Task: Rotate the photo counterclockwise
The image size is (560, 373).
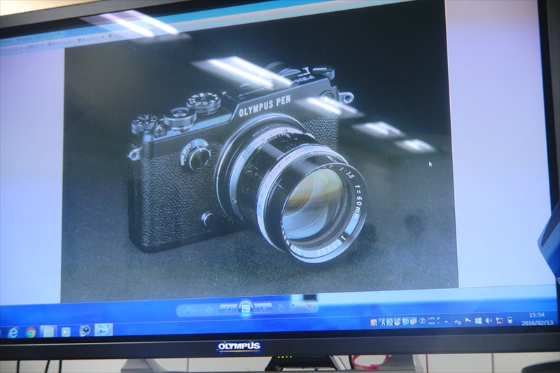Action: [281, 307]
